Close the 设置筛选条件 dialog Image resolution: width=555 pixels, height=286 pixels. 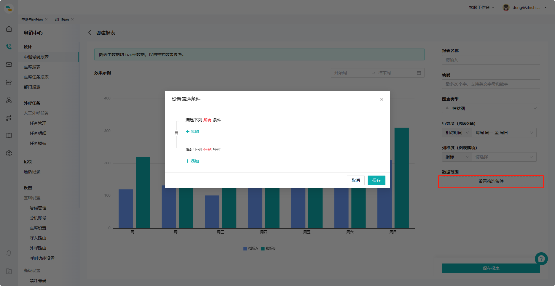[x=382, y=99]
